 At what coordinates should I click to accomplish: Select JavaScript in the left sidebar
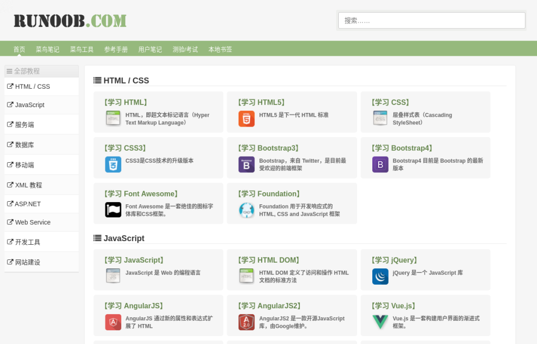[29, 105]
